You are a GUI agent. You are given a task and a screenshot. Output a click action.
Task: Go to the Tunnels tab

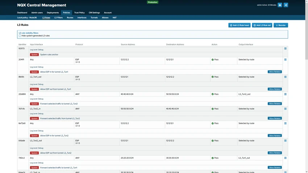pos(94,17)
